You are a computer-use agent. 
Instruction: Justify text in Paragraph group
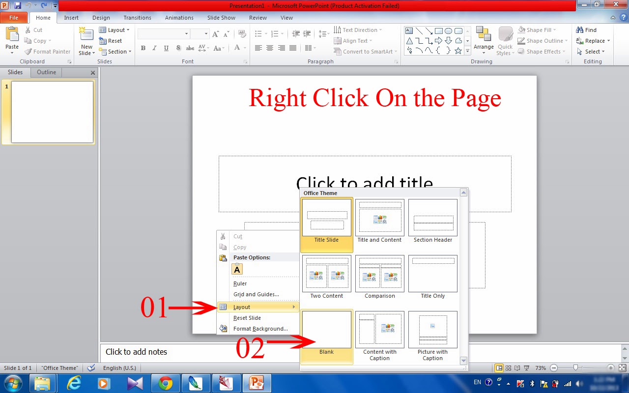(x=293, y=48)
